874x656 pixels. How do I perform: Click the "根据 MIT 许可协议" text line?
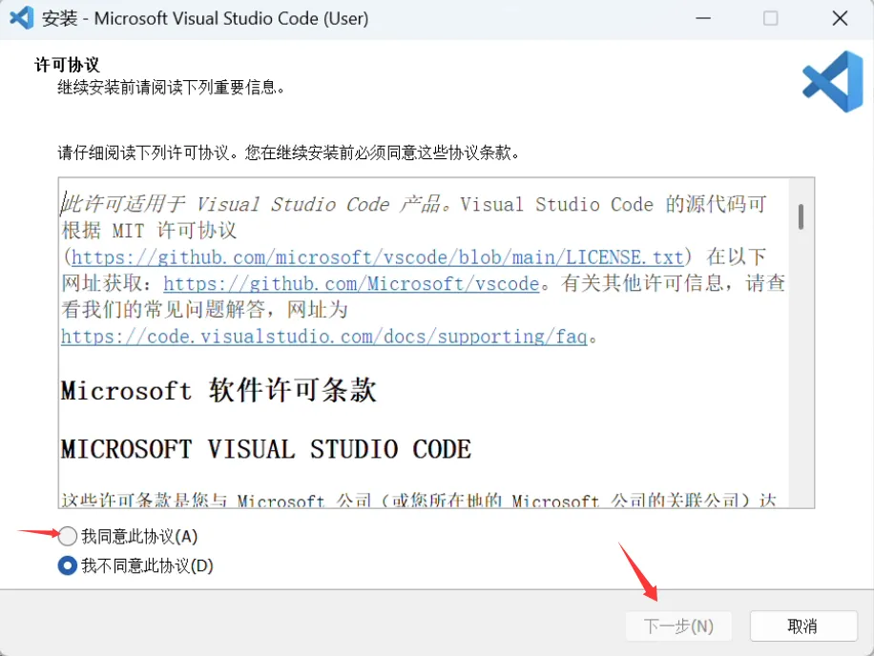point(149,231)
